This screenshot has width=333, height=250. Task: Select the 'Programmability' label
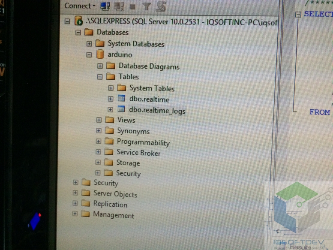point(143,142)
